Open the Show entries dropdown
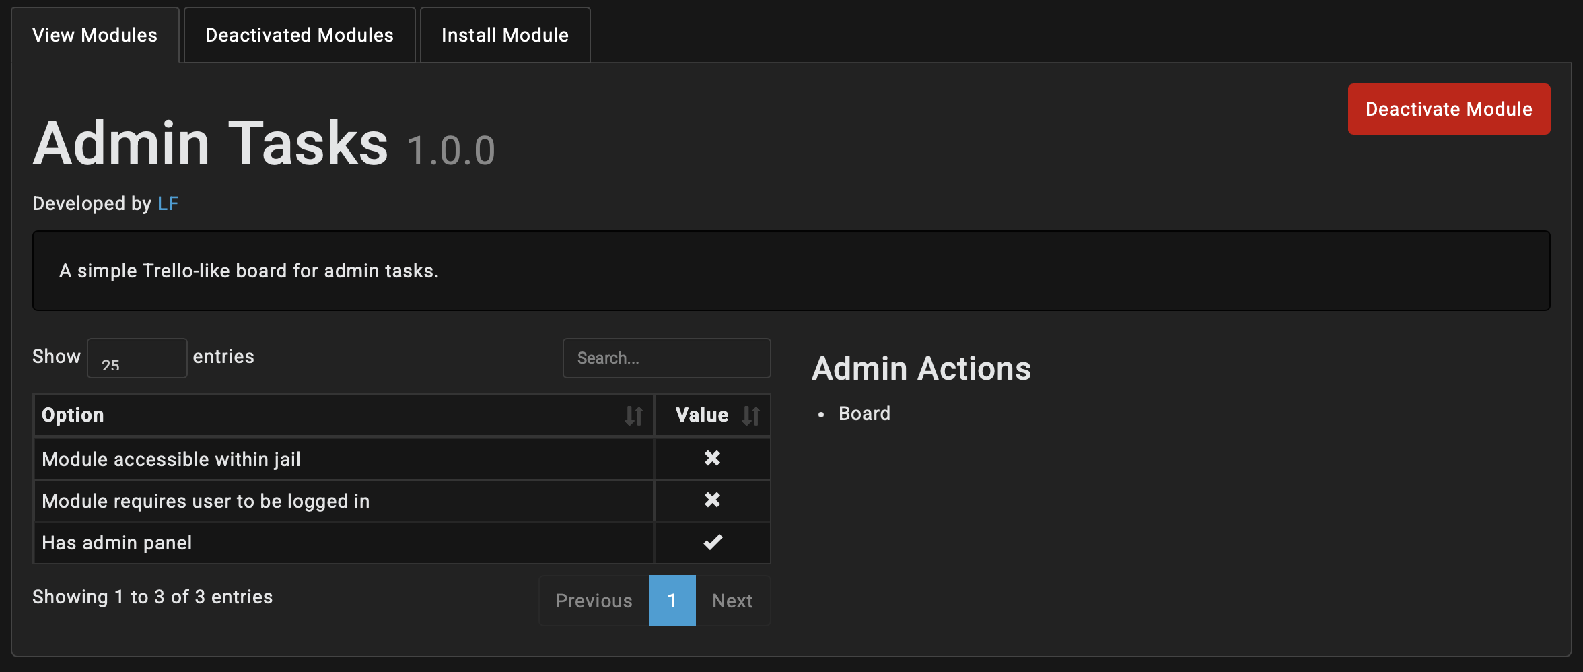The height and width of the screenshot is (672, 1583). click(x=137, y=358)
